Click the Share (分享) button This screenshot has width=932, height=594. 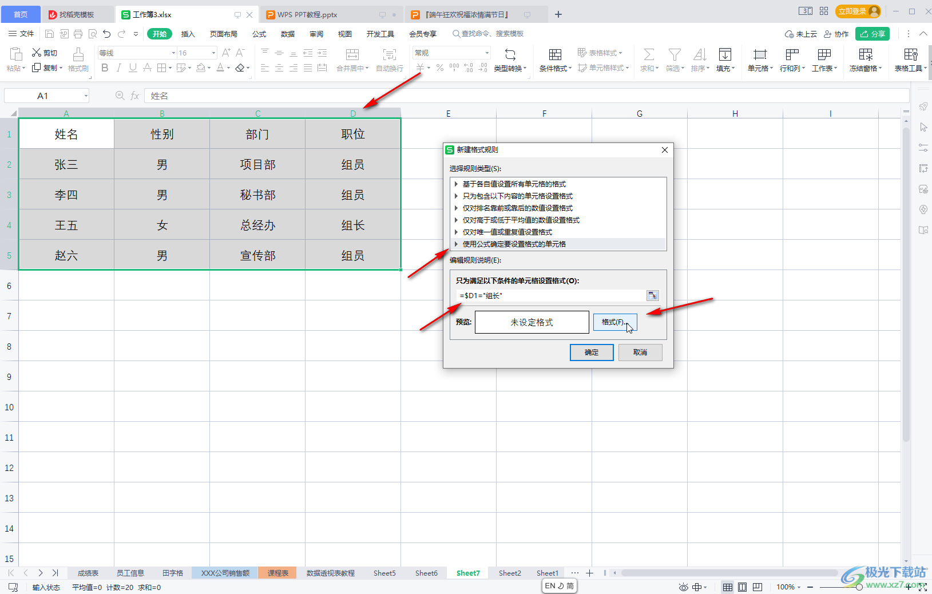pos(872,34)
